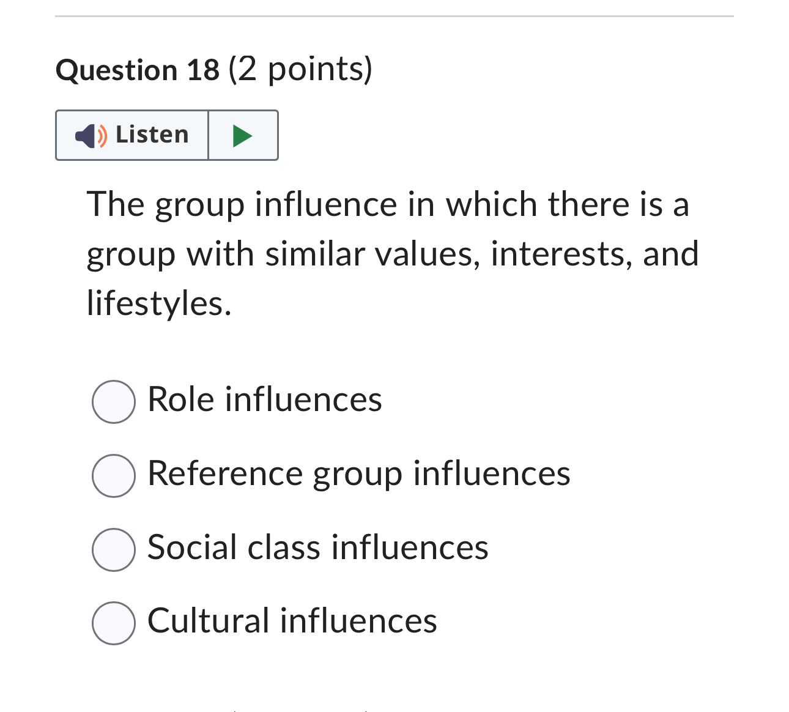Click the answer text Cultural influences
This screenshot has width=789, height=712.
click(292, 621)
